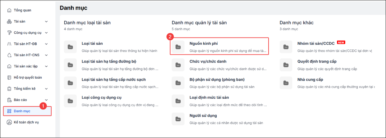Click folder icon beside Nhóm tài sản/CCDC

(286, 47)
